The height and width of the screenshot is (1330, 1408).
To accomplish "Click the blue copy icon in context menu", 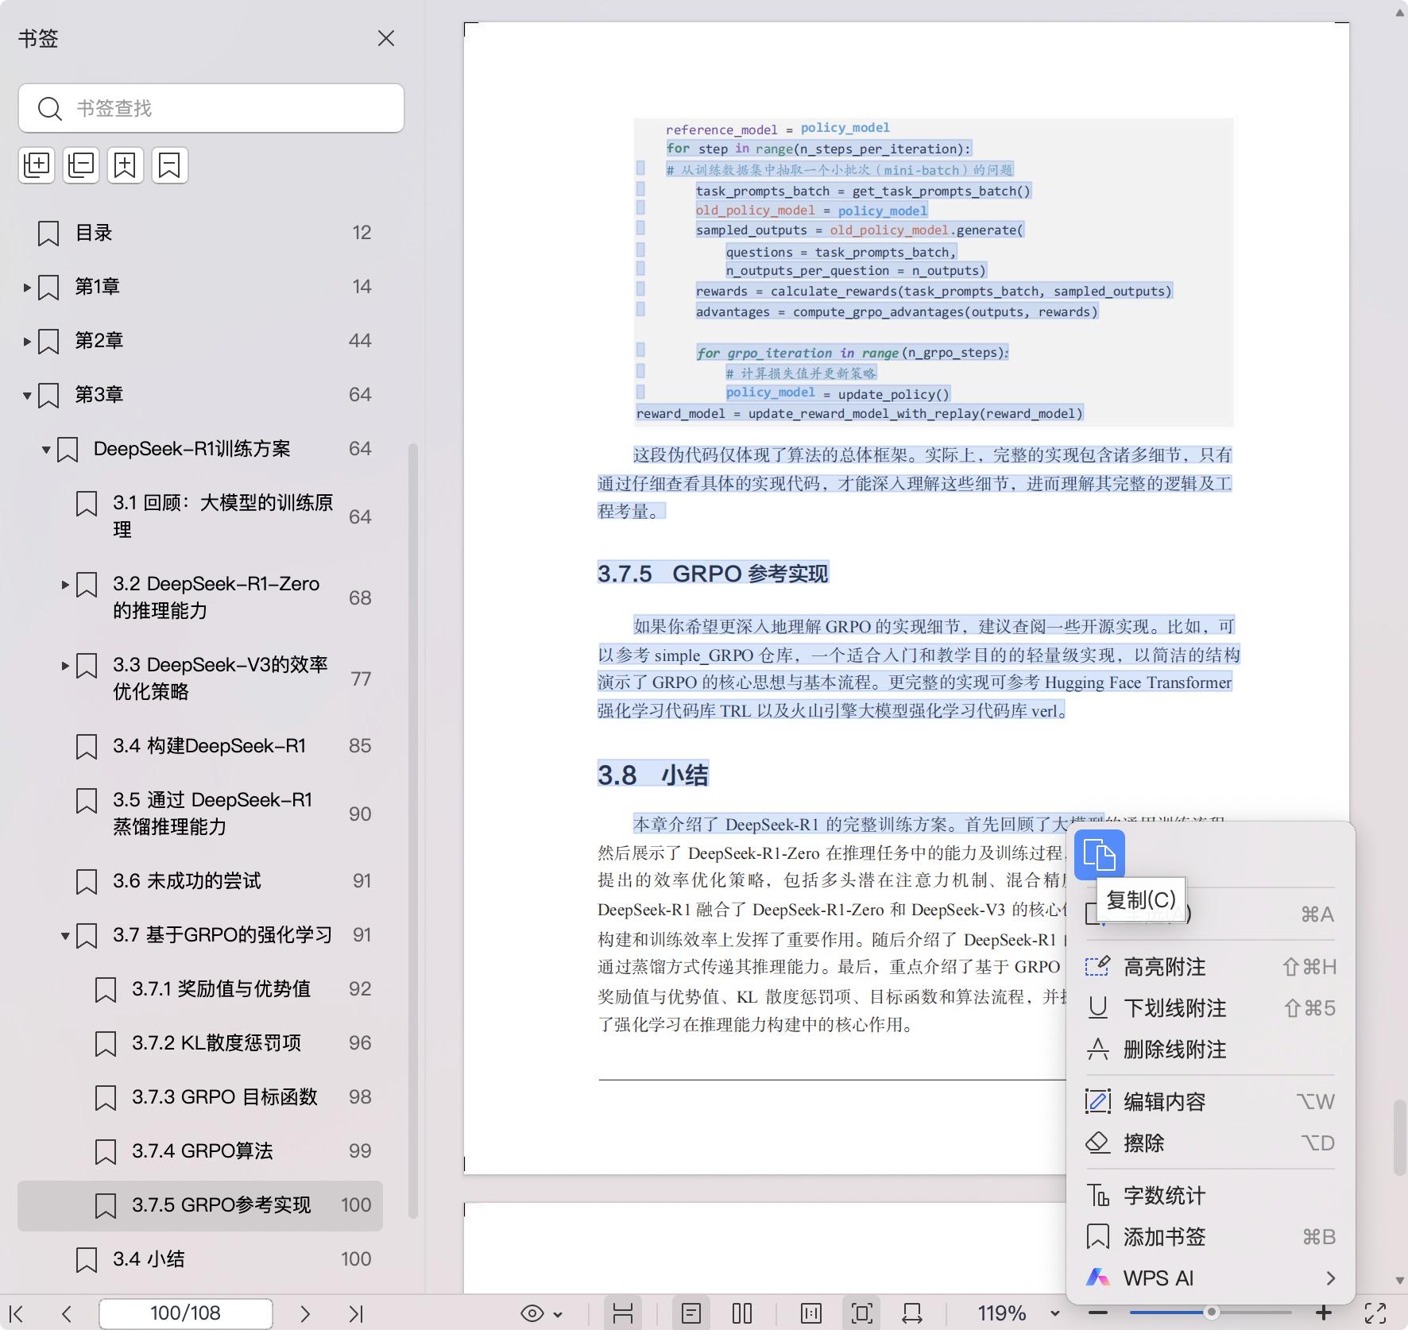I will 1099,855.
